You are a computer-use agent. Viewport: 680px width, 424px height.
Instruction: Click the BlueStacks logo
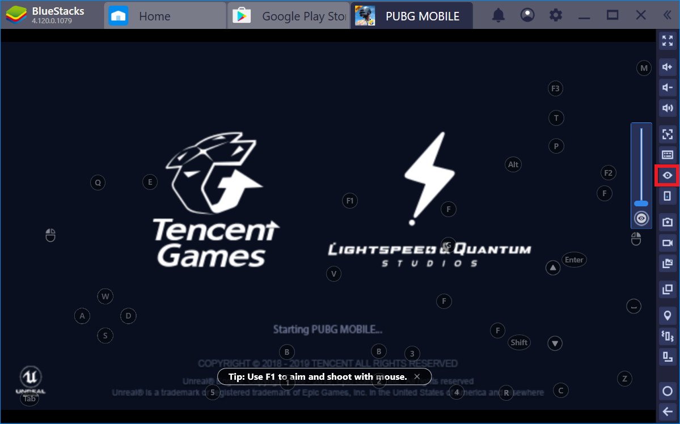16,15
